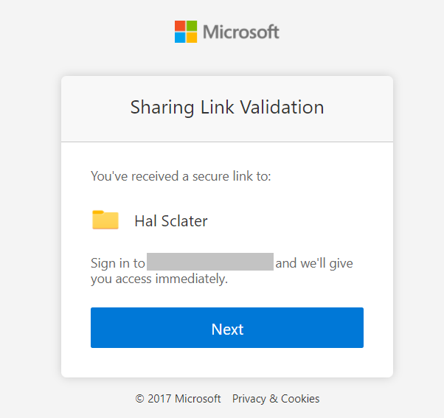Click the blue Next button
The width and height of the screenshot is (444, 418).
pyautogui.click(x=227, y=327)
